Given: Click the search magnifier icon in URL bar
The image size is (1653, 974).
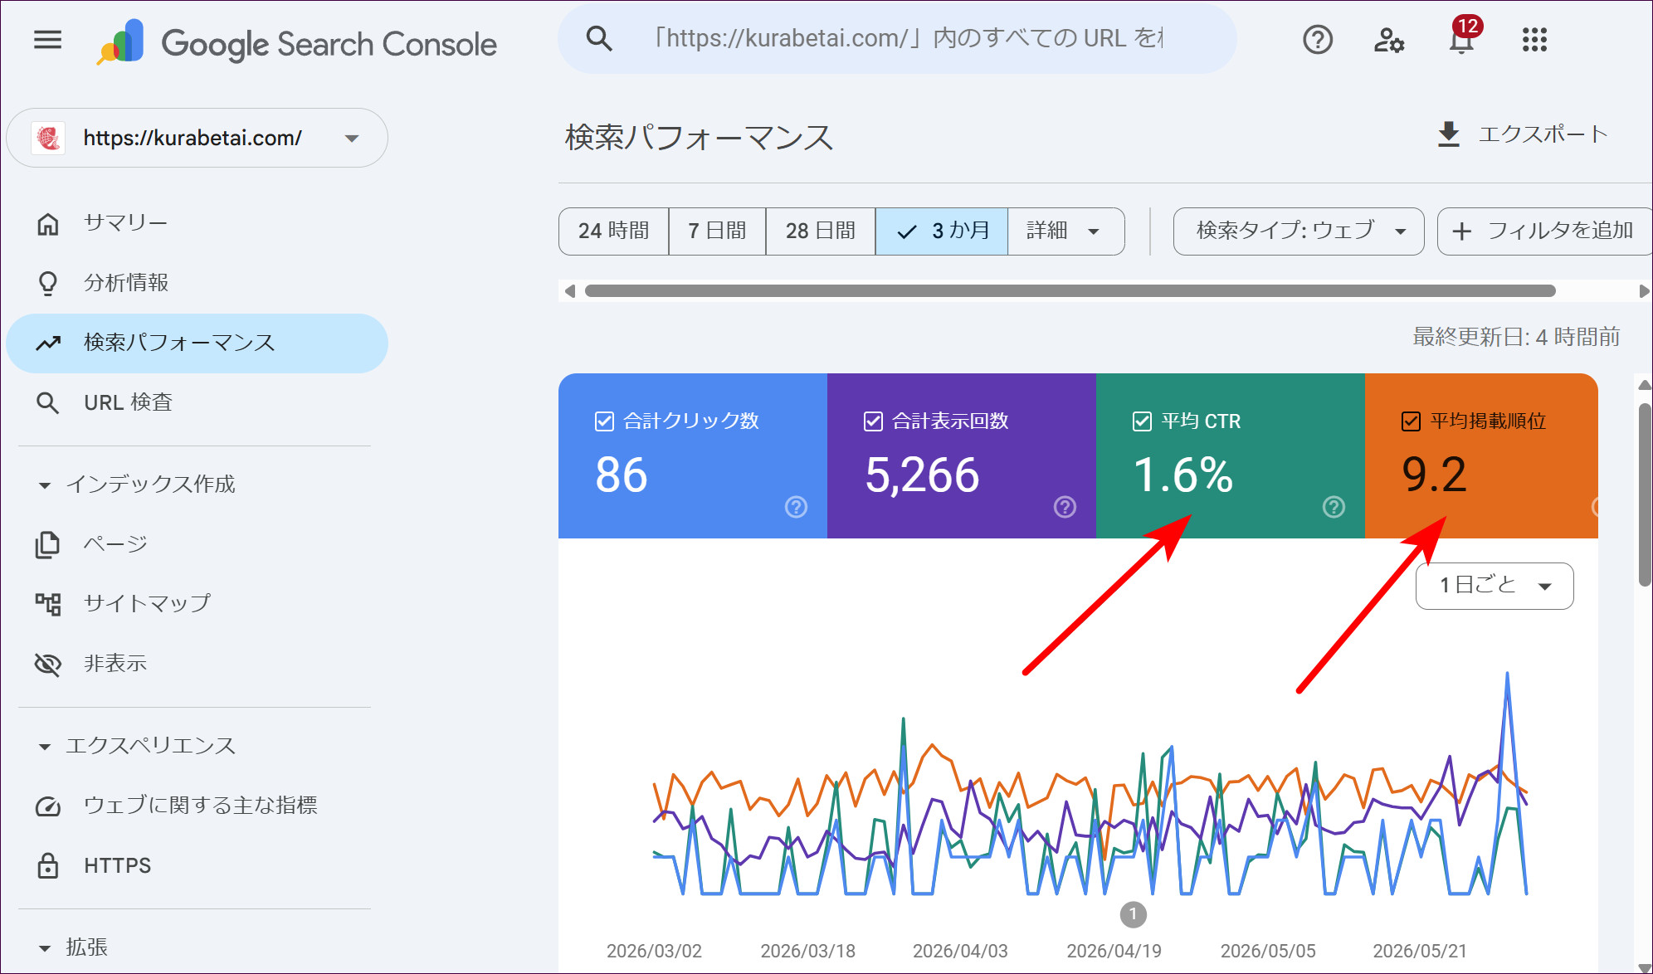Looking at the screenshot, I should pos(599,38).
